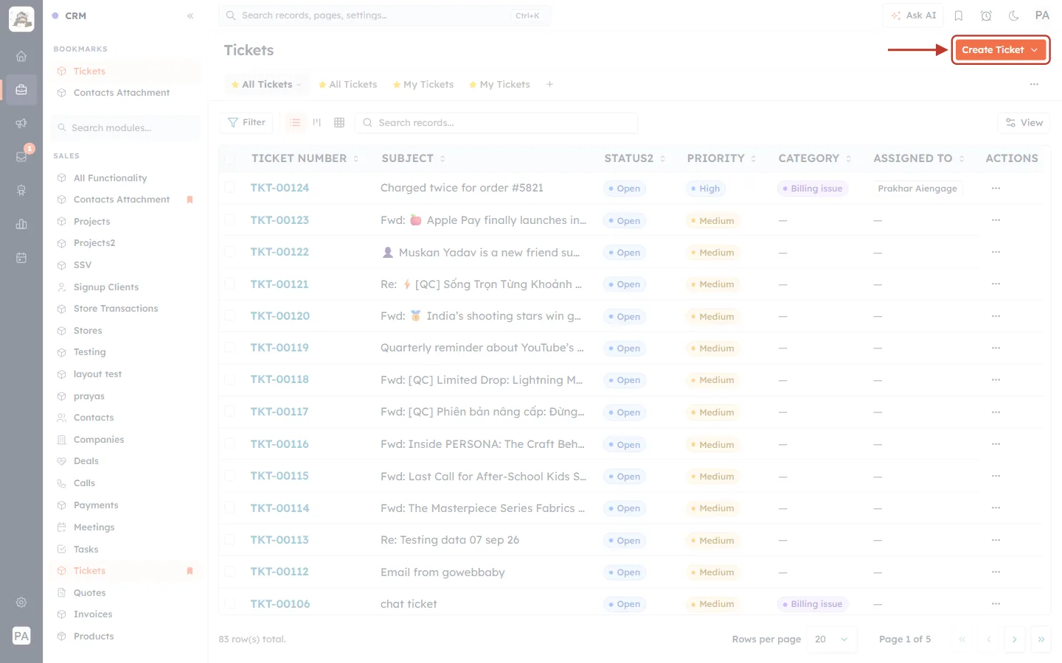Go to next page of tickets
This screenshot has width=1062, height=663.
coord(1014,639)
